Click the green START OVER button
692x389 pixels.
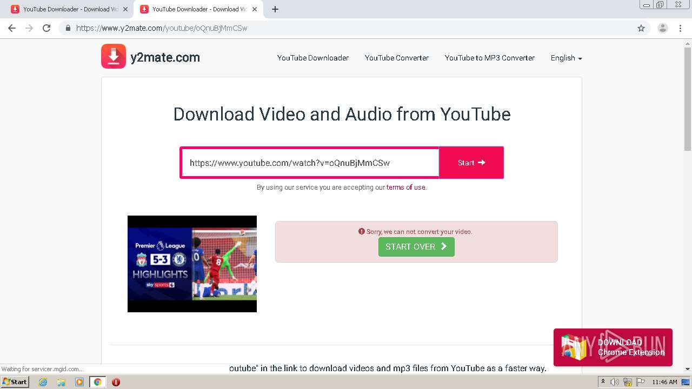416,246
